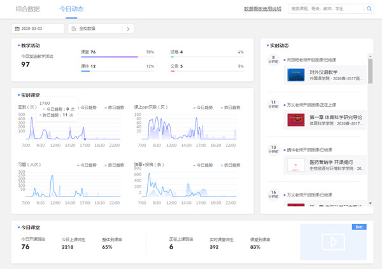Click the 8 分钟前 time badge

(273, 59)
